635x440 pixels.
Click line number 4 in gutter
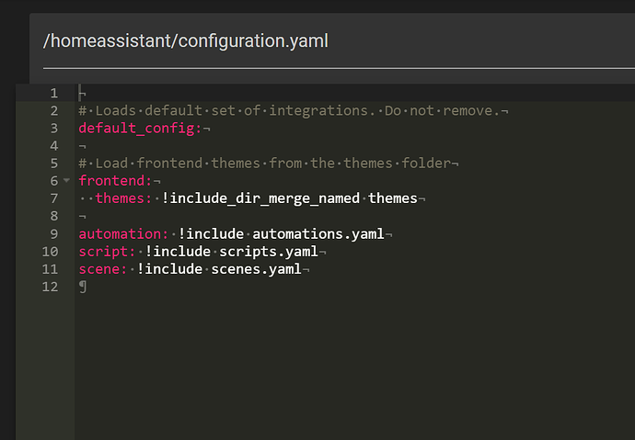point(54,146)
